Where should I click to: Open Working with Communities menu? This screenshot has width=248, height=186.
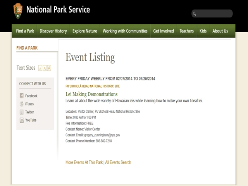pos(125,31)
